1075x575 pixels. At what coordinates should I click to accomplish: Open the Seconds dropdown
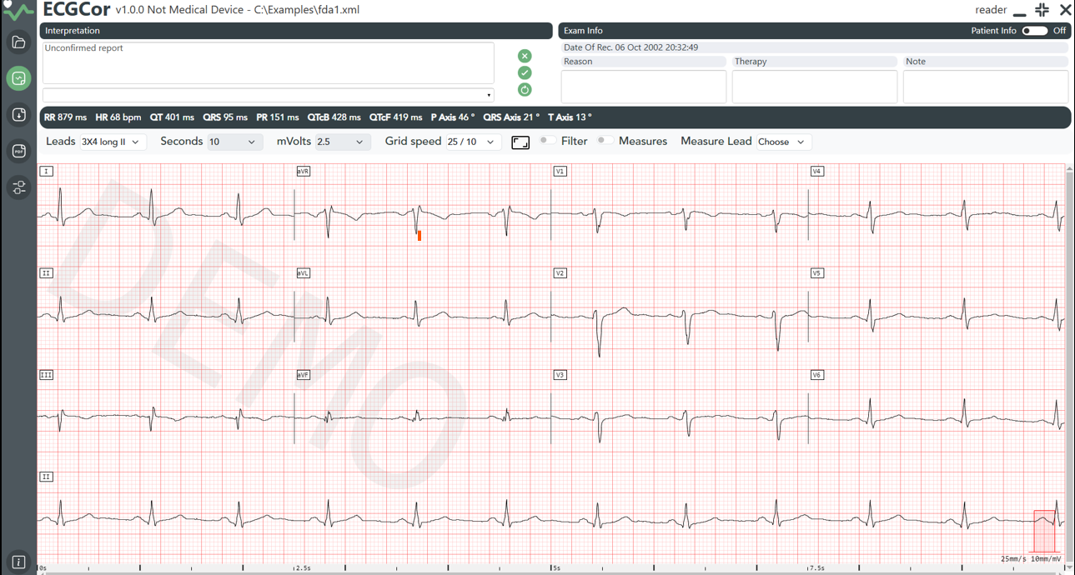234,142
